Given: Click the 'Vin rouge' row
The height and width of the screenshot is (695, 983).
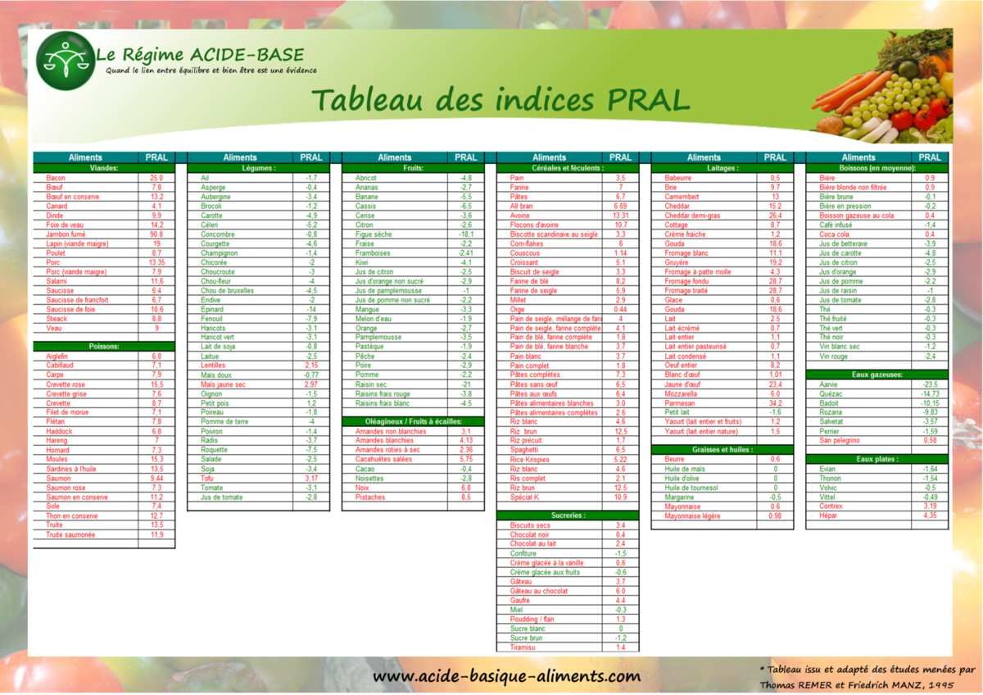Looking at the screenshot, I should [x=877, y=357].
